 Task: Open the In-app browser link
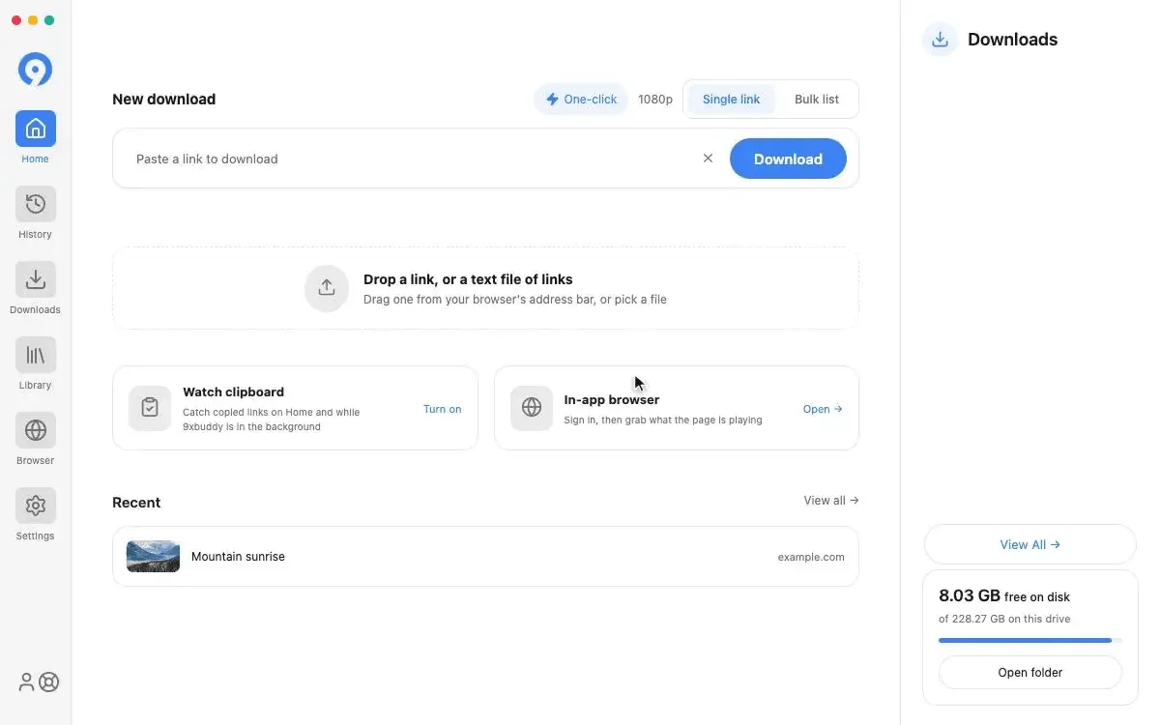(x=823, y=409)
